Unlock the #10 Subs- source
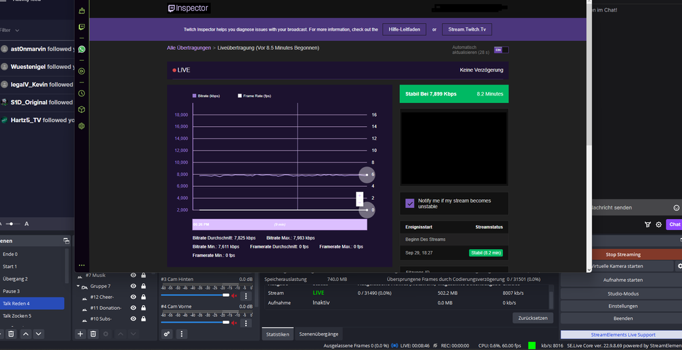The image size is (682, 350). [x=143, y=319]
